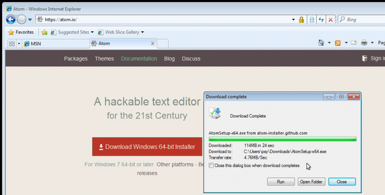Close the Atom tab
Viewport: 385px width, 195px height.
(153, 43)
